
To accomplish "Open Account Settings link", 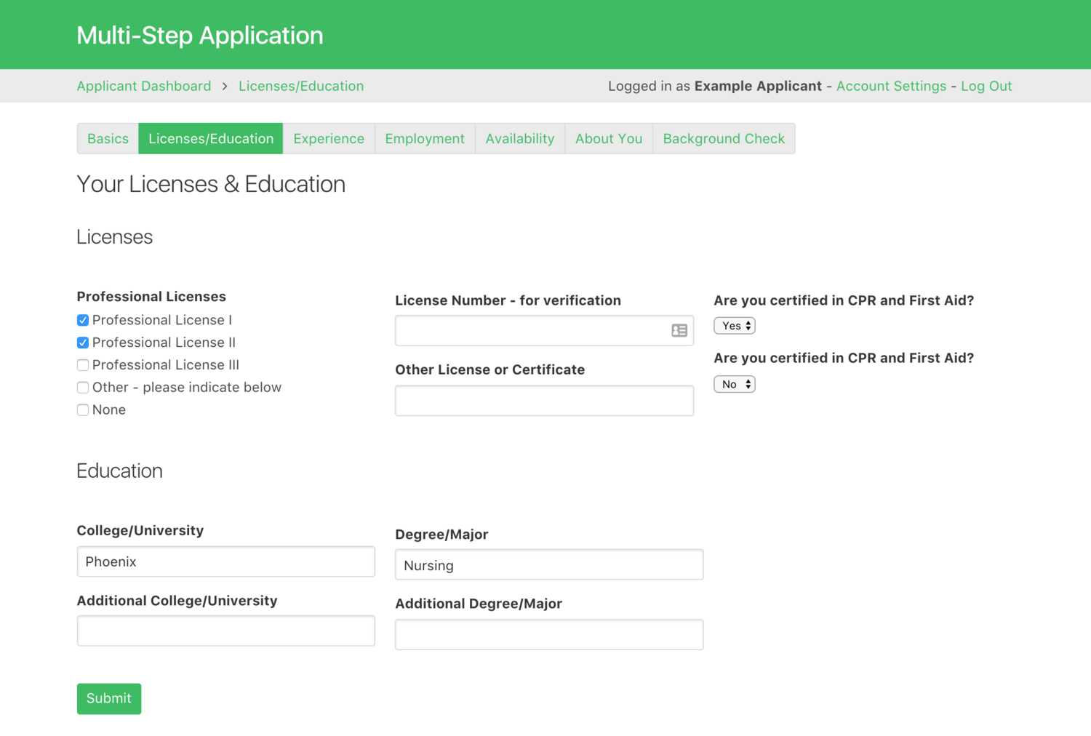I will pos(891,86).
